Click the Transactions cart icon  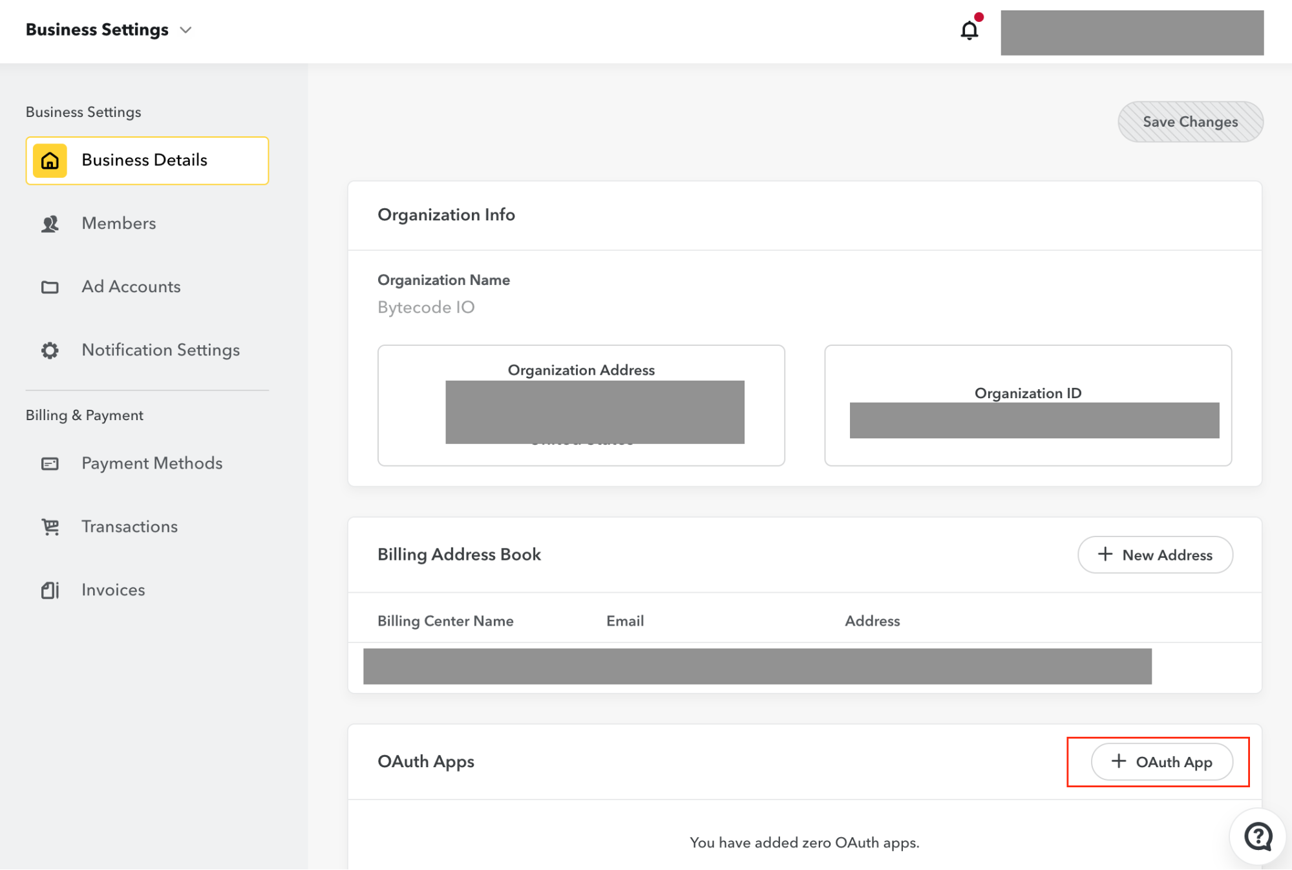(50, 527)
